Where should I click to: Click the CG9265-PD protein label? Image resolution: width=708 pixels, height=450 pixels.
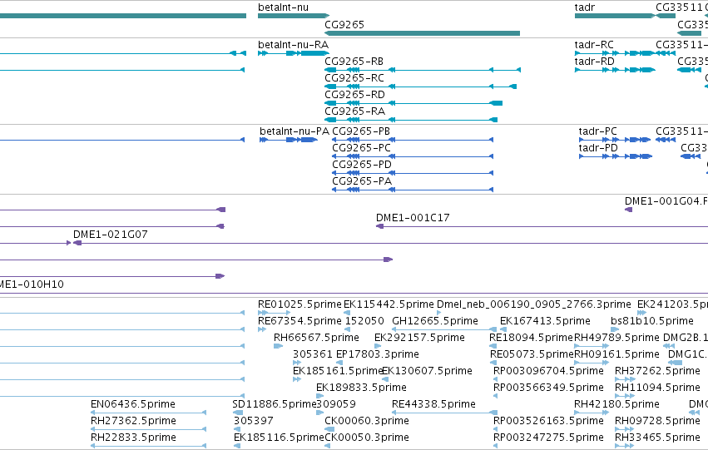(362, 165)
